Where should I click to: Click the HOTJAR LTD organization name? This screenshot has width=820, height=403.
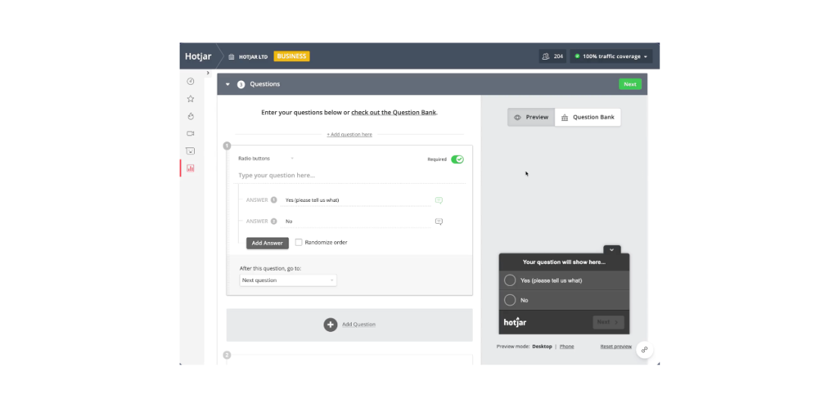tap(253, 57)
